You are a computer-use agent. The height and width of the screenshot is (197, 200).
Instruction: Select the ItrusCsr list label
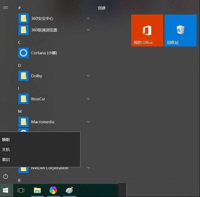click(x=38, y=99)
